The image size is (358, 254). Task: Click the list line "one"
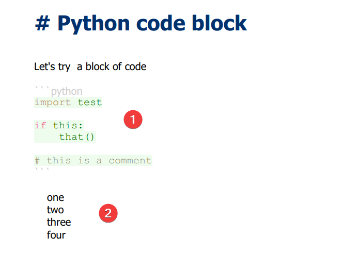pyautogui.click(x=55, y=197)
